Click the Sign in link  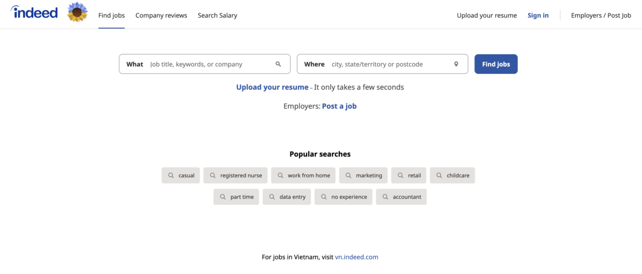[538, 15]
